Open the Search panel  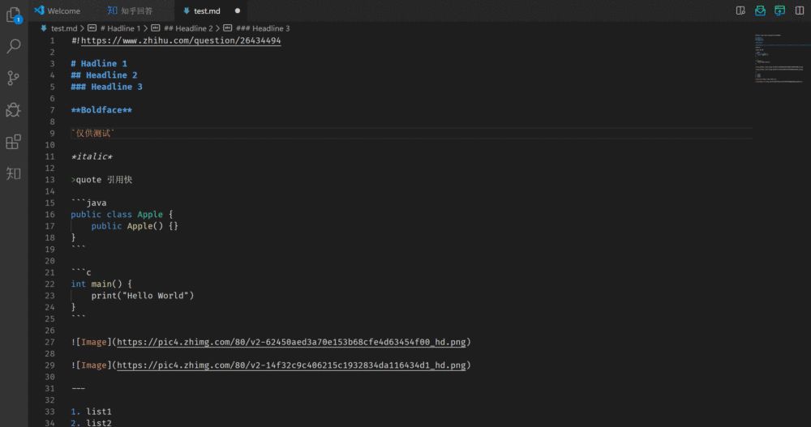[x=13, y=46]
